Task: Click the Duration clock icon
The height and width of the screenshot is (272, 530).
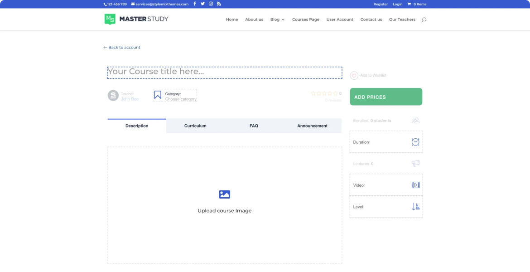Action: click(x=415, y=142)
